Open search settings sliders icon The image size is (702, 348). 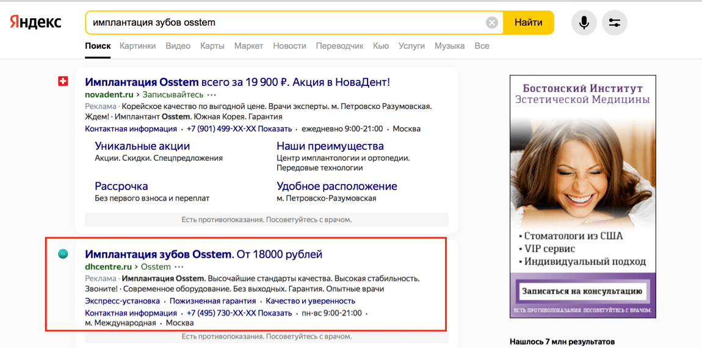coord(615,23)
